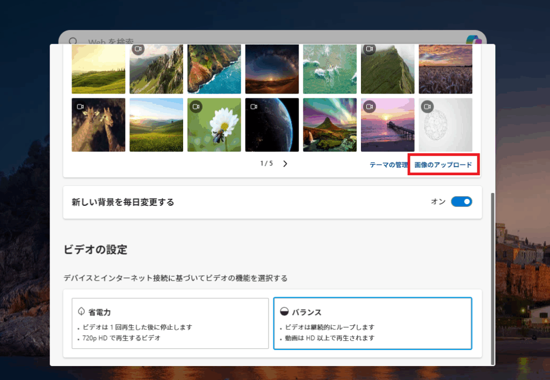This screenshot has width=550, height=380.
Task: Click the video icon on the pier sunset thumbnail
Action: (370, 106)
